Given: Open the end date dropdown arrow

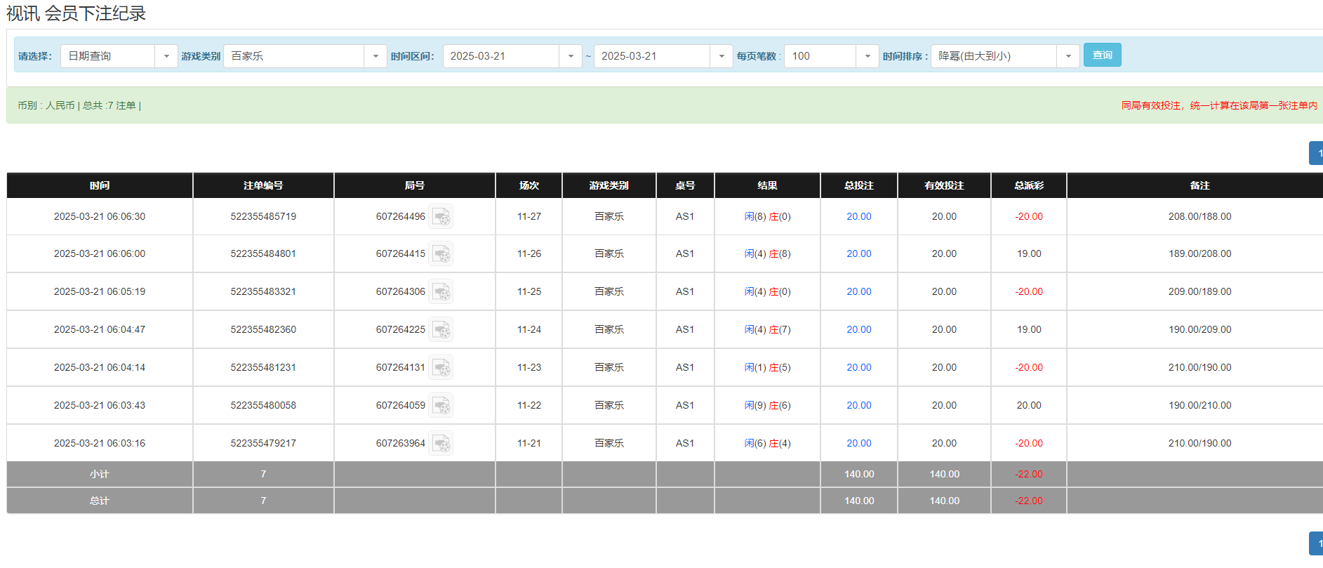Looking at the screenshot, I should point(721,56).
